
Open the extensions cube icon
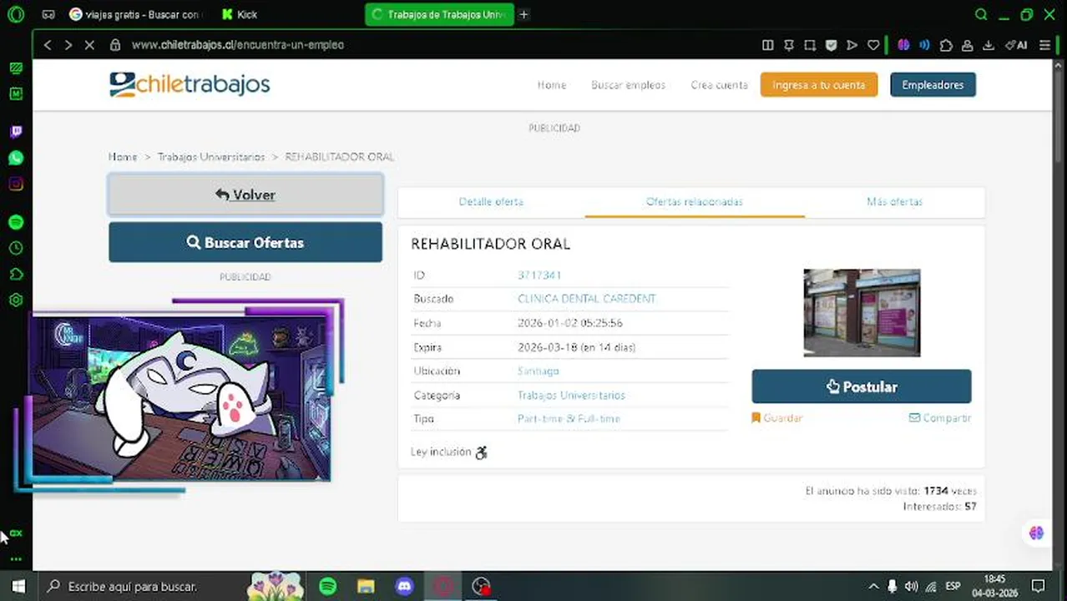tap(946, 45)
